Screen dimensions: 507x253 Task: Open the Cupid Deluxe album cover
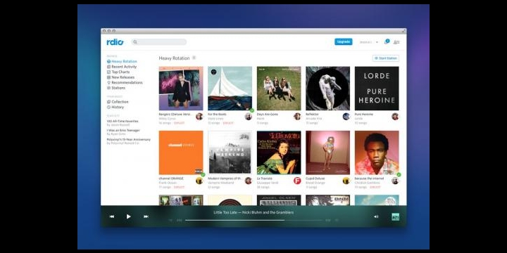point(328,153)
